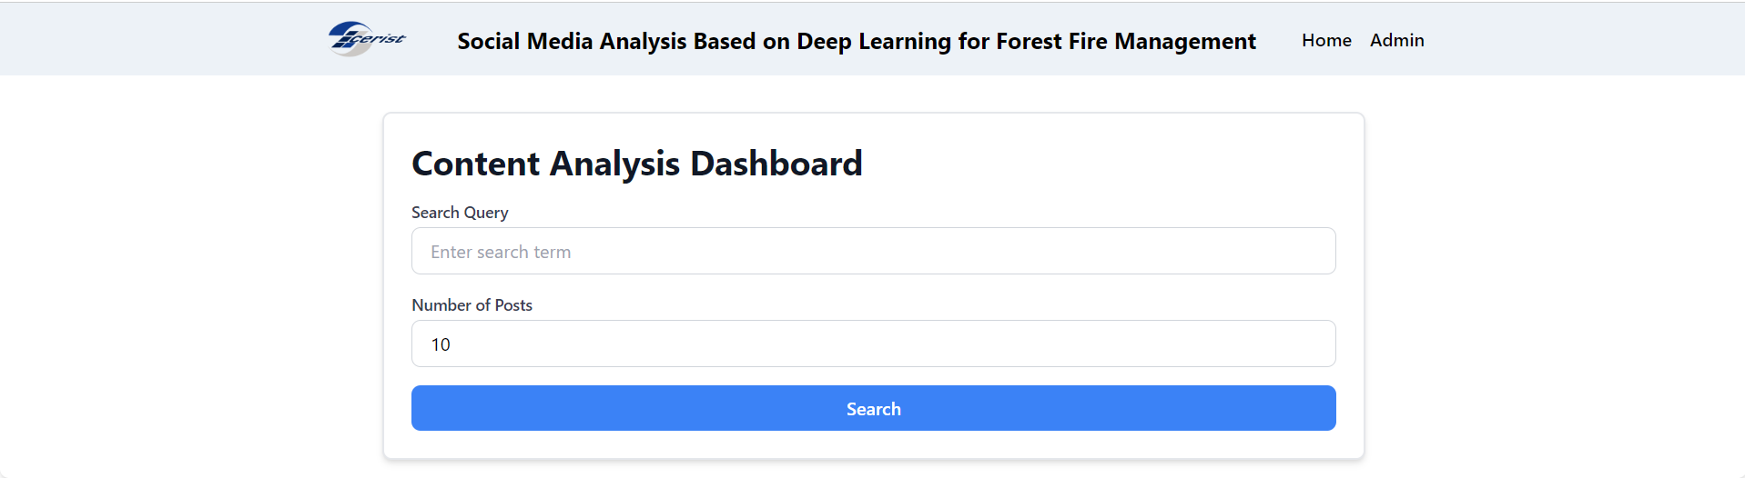
Task: Click the Cerist logo in the header
Action: tap(367, 39)
